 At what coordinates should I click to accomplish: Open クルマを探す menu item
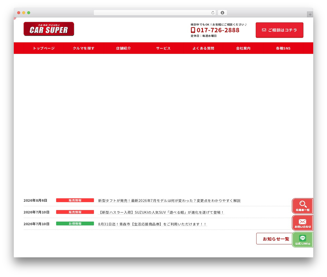[x=84, y=48]
